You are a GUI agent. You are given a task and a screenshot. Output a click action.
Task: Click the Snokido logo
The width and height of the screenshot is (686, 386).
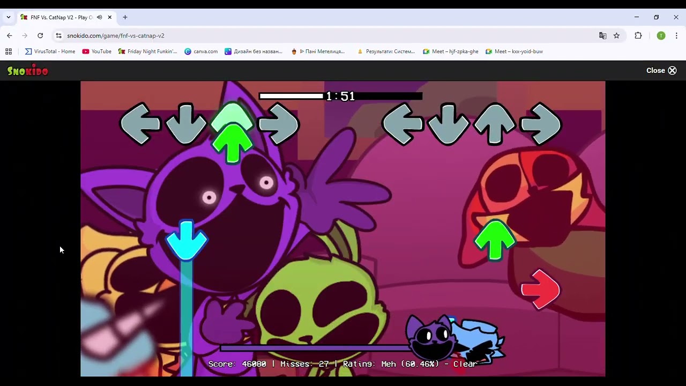point(27,70)
